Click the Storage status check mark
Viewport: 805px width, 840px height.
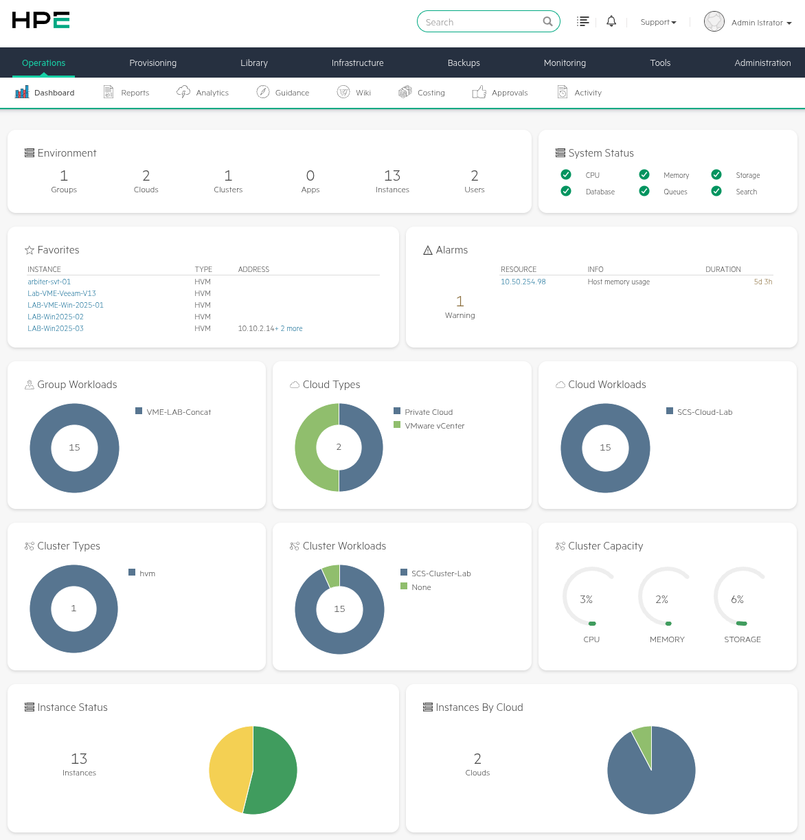pyautogui.click(x=716, y=174)
